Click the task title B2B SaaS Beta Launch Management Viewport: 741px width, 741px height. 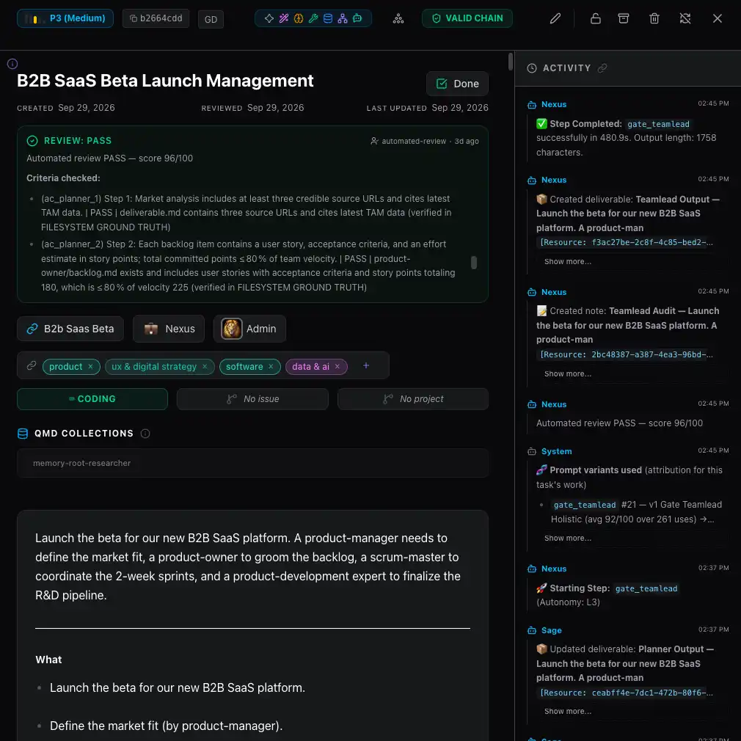pos(165,81)
